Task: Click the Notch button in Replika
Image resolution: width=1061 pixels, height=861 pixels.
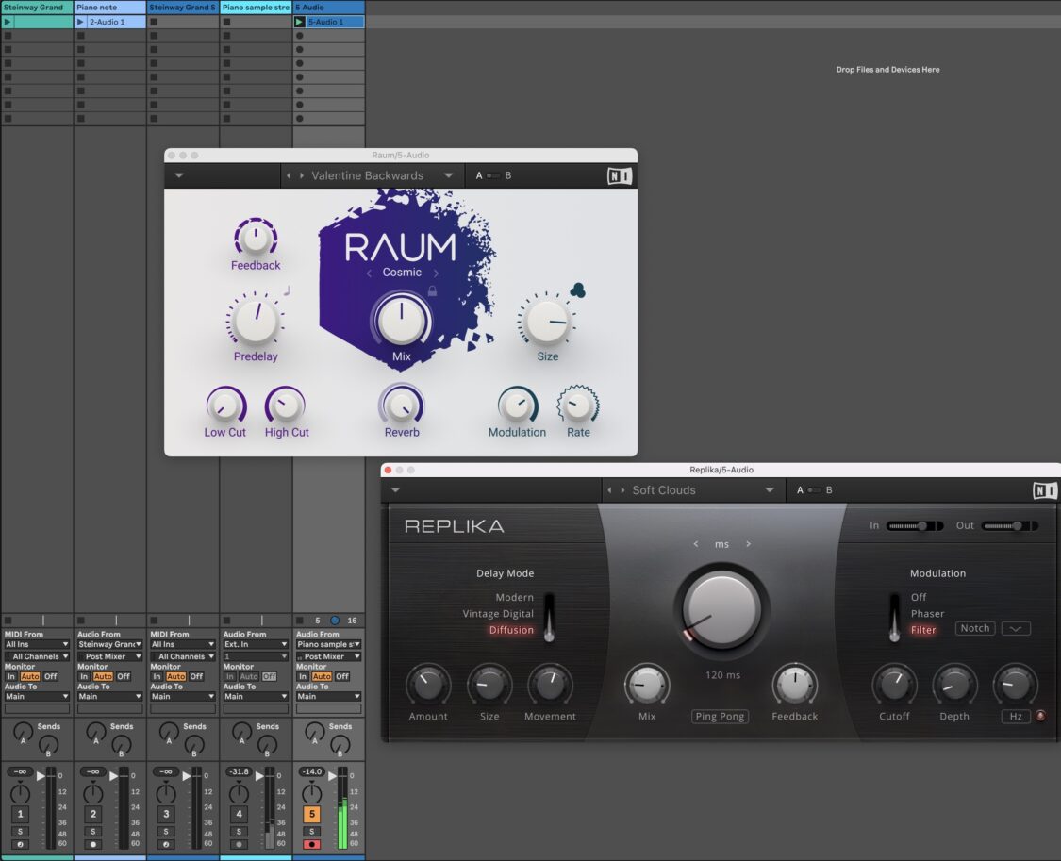Action: coord(974,628)
